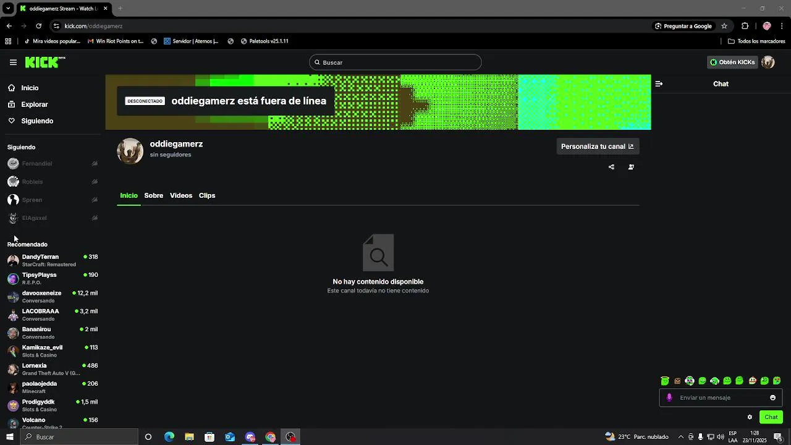791x445 pixels.
Task: Click the purple microphone icon in chat
Action: (669, 397)
